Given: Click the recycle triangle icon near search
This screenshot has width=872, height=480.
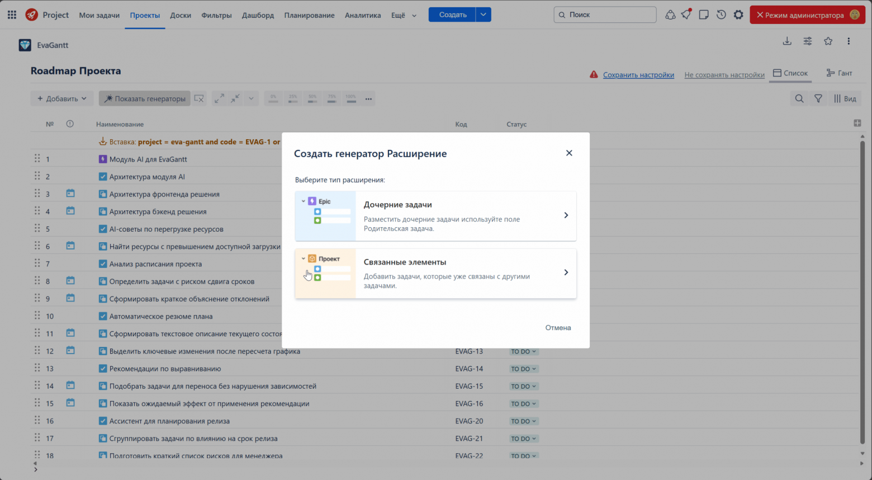Looking at the screenshot, I should tap(670, 15).
